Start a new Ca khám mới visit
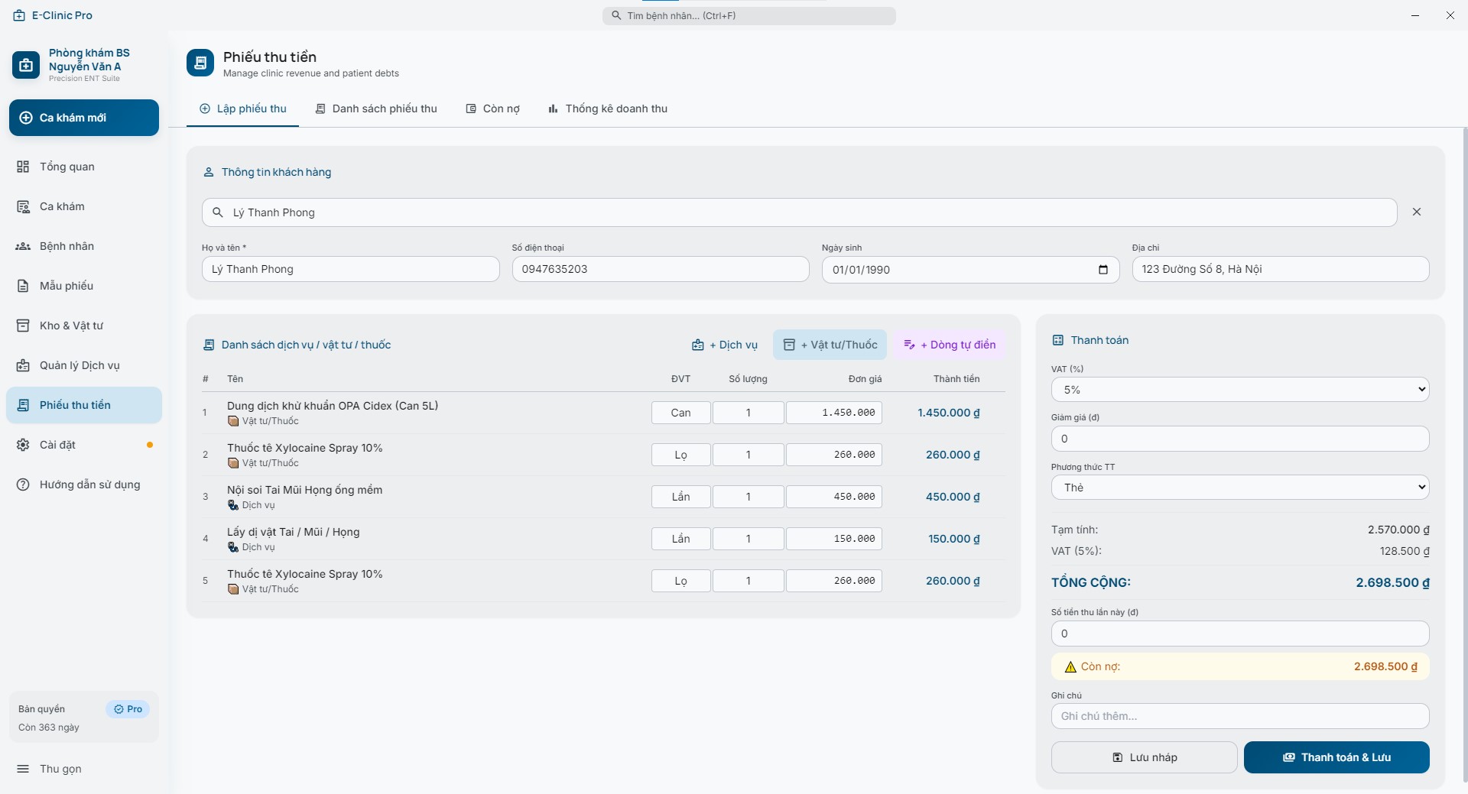Viewport: 1468px width, 794px height. click(x=84, y=118)
